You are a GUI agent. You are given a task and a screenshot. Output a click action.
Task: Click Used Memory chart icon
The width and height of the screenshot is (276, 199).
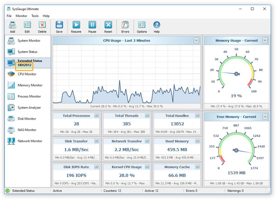pyautogui.click(x=197, y=141)
